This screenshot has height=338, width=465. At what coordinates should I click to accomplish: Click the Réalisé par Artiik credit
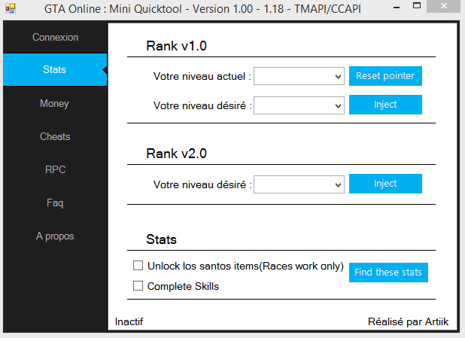click(408, 321)
